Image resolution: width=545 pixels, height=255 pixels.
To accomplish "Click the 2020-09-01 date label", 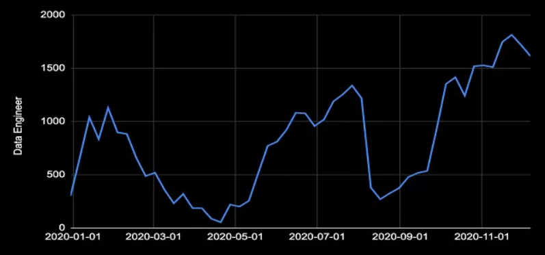I will click(399, 237).
